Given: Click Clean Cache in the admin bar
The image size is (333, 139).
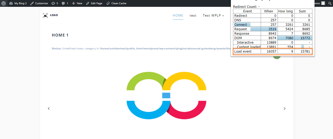Looking at the screenshot, I should point(116,3).
